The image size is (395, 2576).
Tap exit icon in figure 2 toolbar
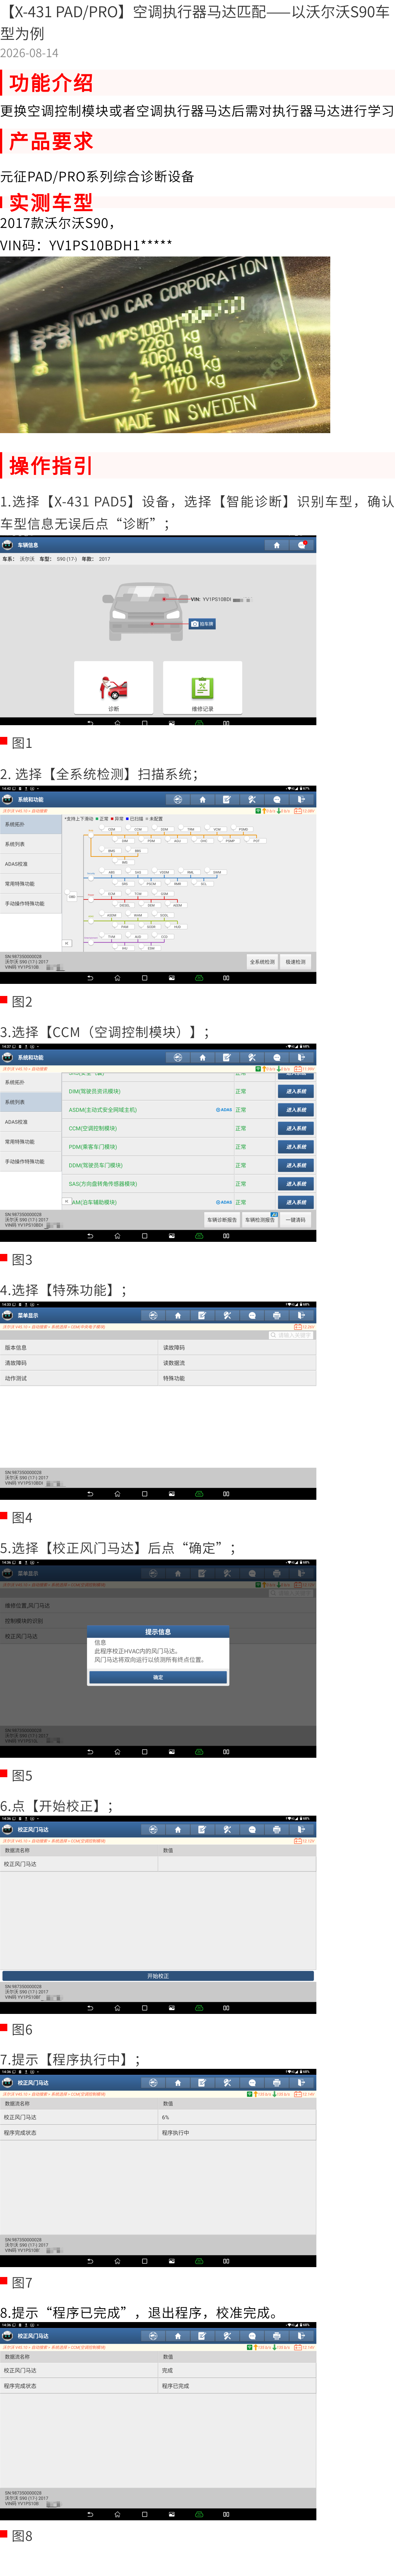[301, 799]
